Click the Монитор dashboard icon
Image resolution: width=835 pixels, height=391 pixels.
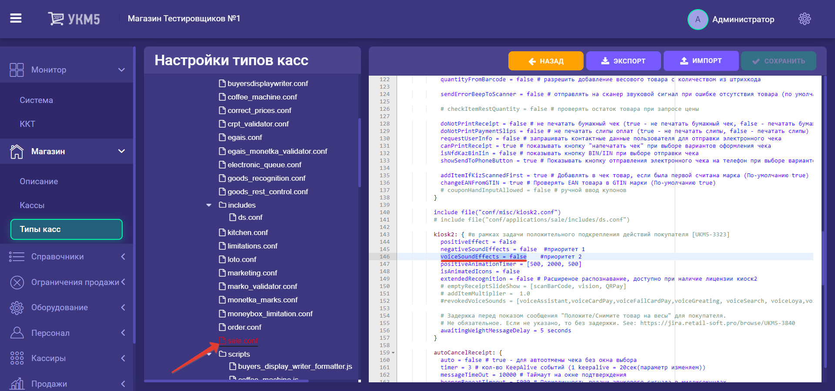pyautogui.click(x=17, y=70)
